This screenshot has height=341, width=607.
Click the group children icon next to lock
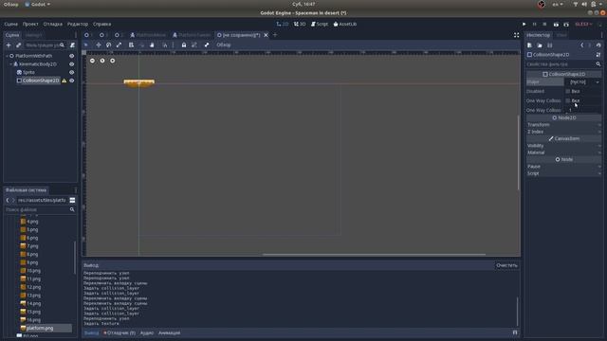pos(194,45)
